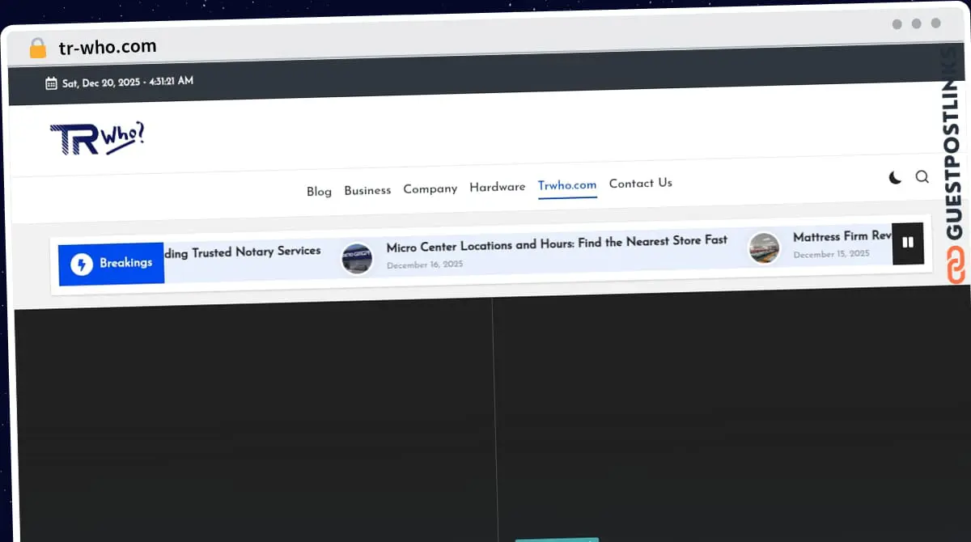The image size is (971, 542).
Task: Go to the Business section
Action: coord(367,190)
